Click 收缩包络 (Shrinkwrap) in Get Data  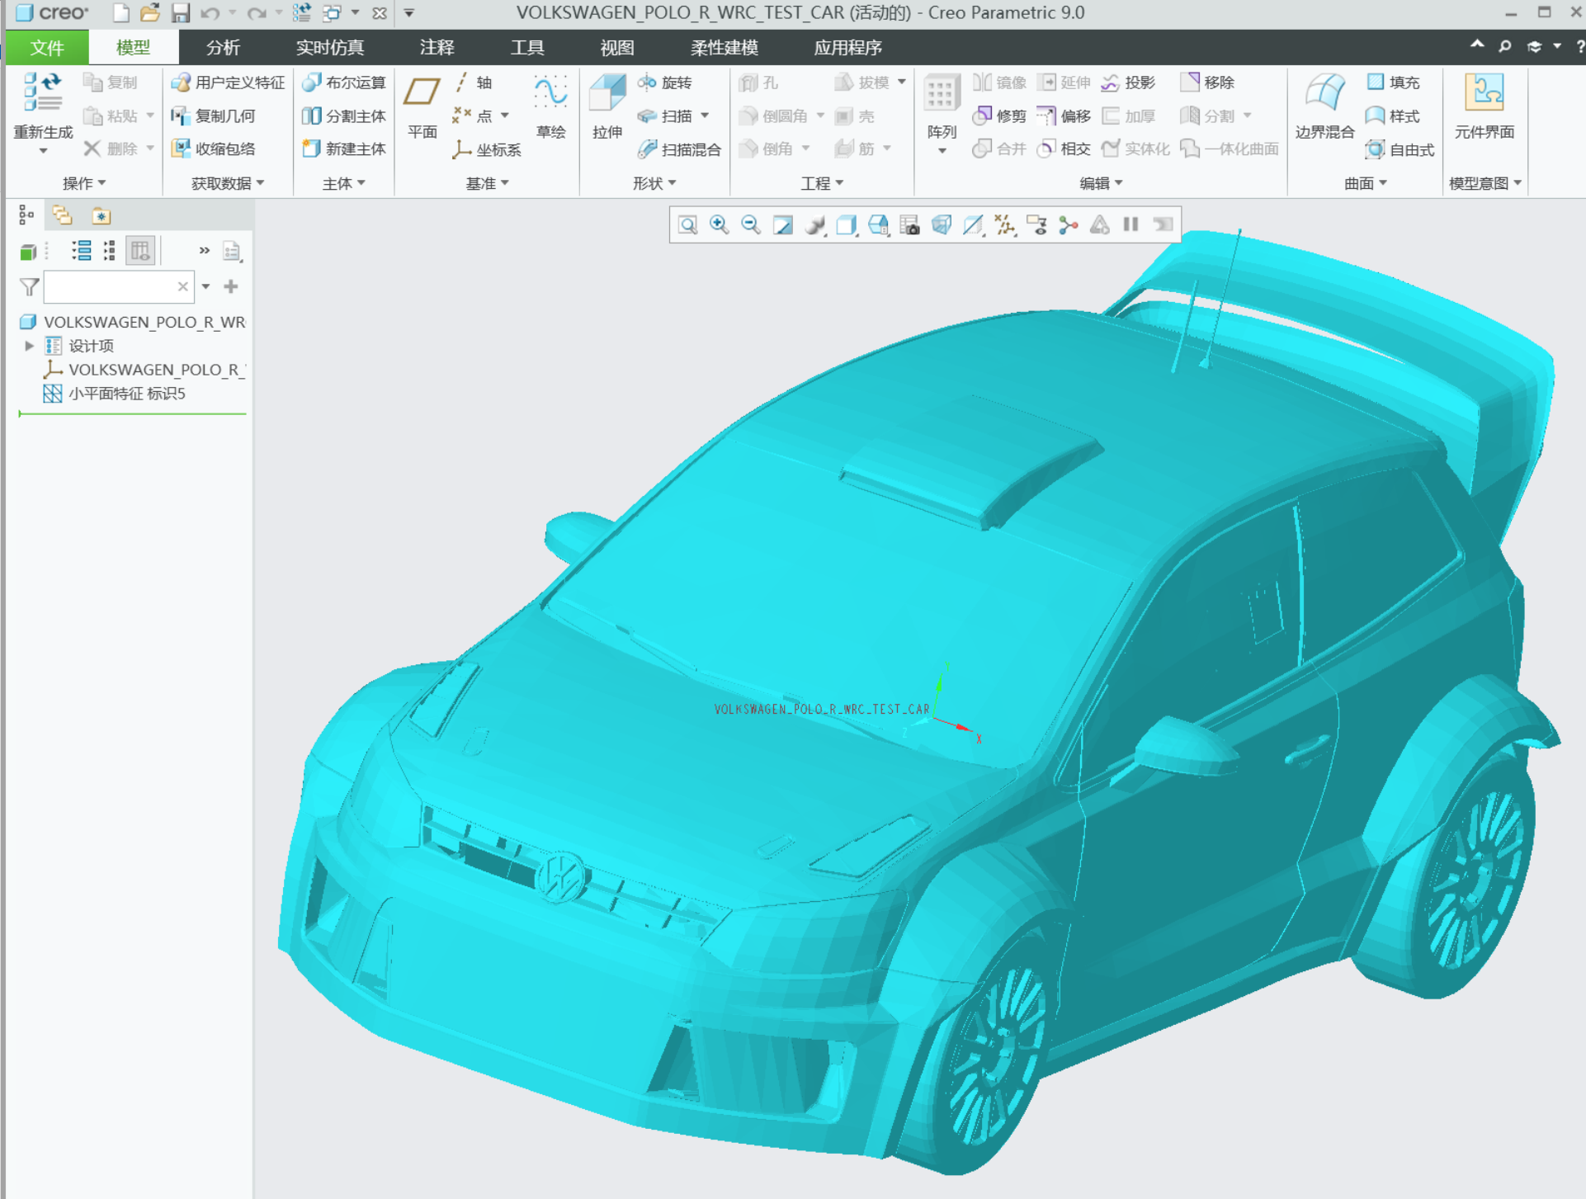[213, 149]
